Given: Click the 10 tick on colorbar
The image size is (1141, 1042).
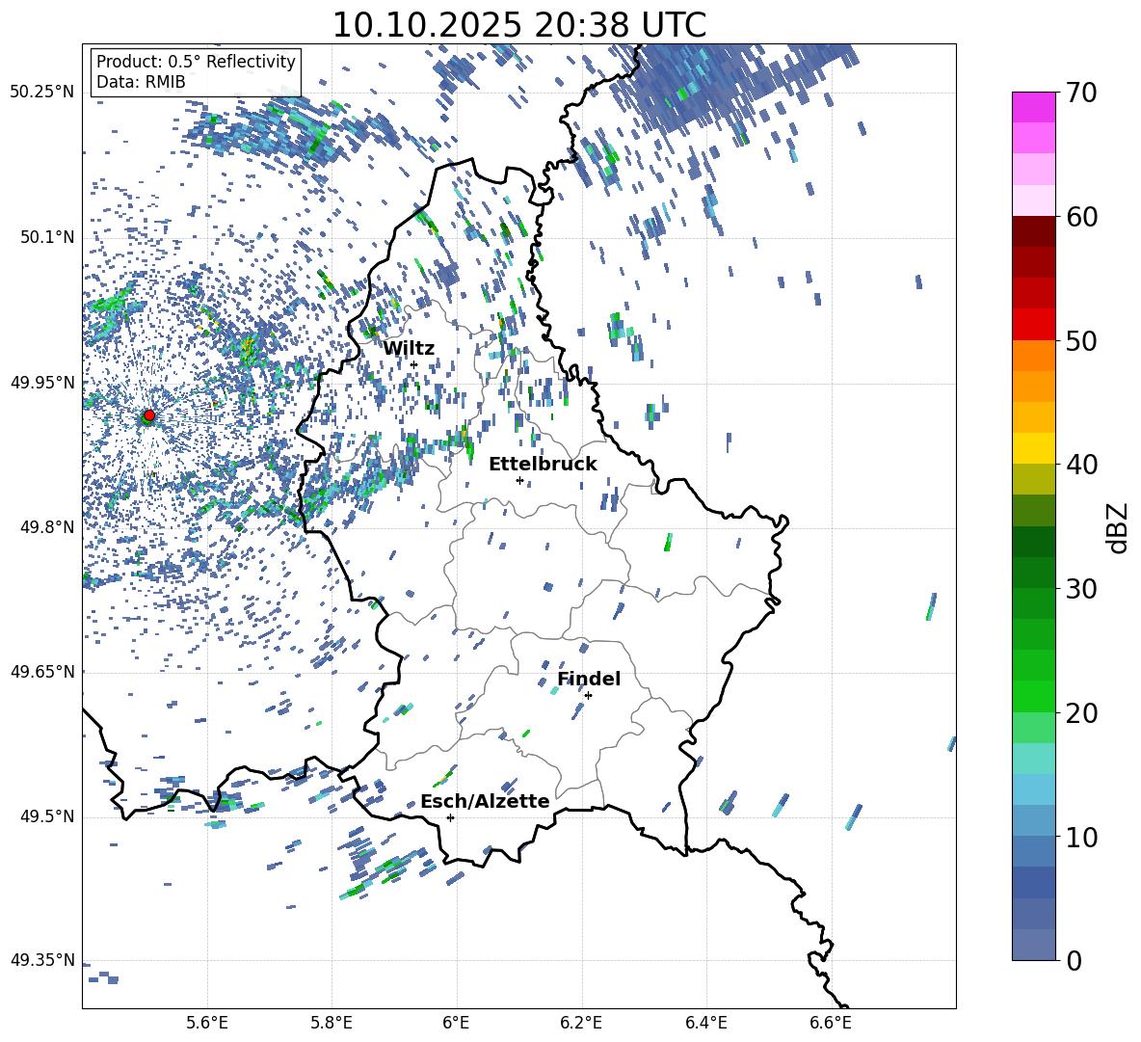Looking at the screenshot, I should click(x=1080, y=837).
